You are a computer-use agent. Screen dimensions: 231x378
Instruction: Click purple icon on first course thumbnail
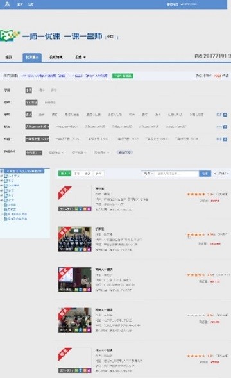pos(89,209)
